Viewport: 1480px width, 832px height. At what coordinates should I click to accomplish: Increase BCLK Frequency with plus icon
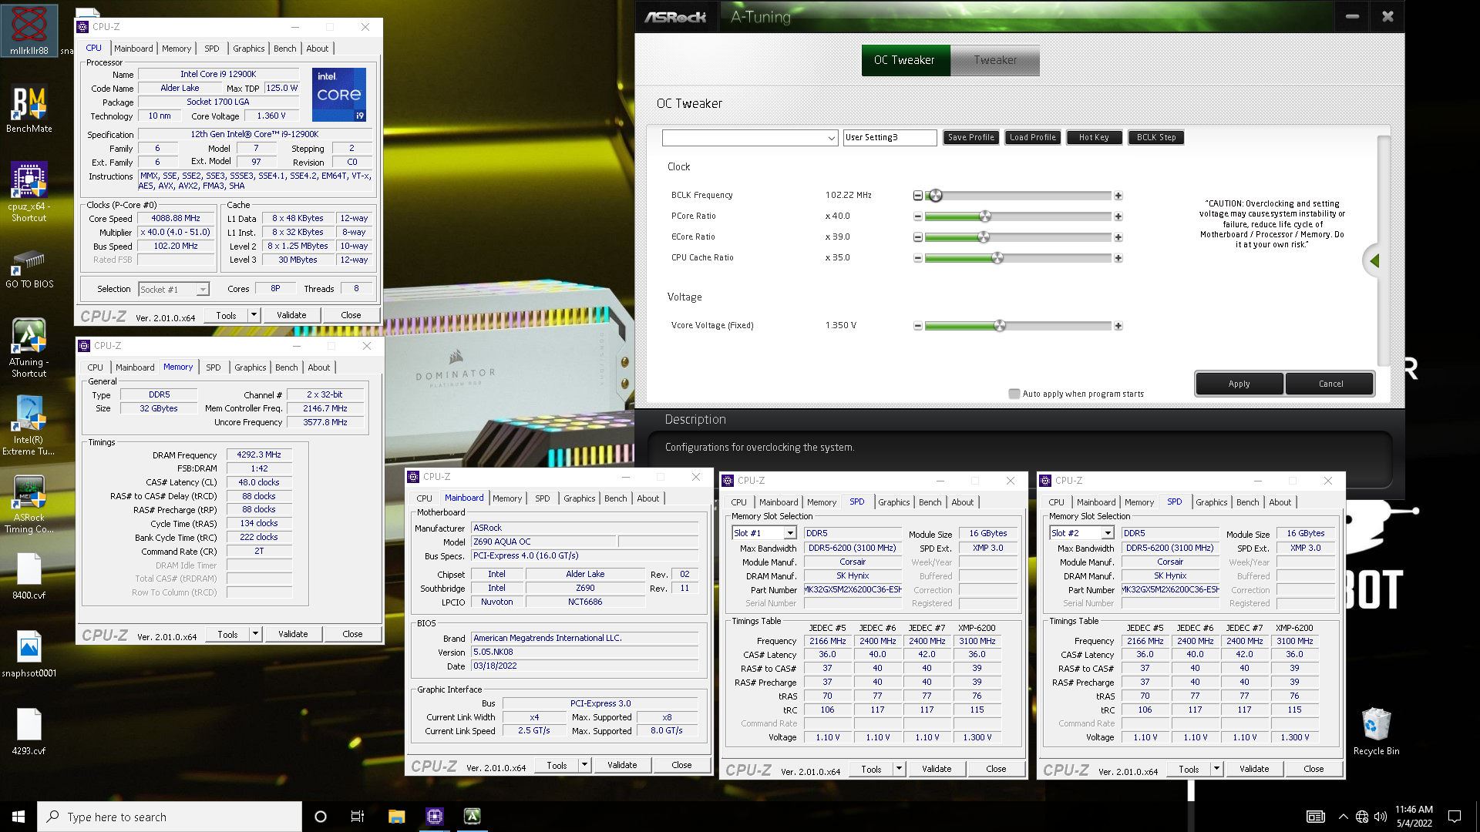pyautogui.click(x=1118, y=196)
